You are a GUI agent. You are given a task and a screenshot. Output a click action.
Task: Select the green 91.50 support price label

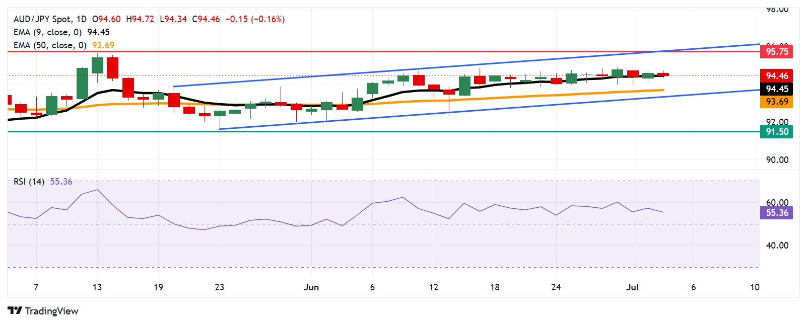776,132
